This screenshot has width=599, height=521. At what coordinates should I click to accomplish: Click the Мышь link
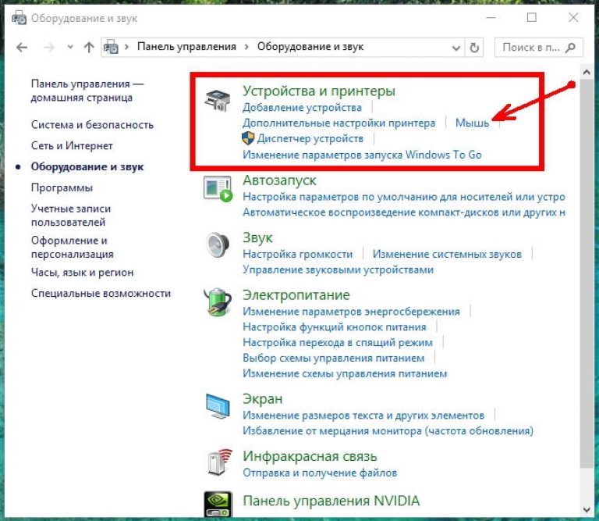pyautogui.click(x=472, y=123)
